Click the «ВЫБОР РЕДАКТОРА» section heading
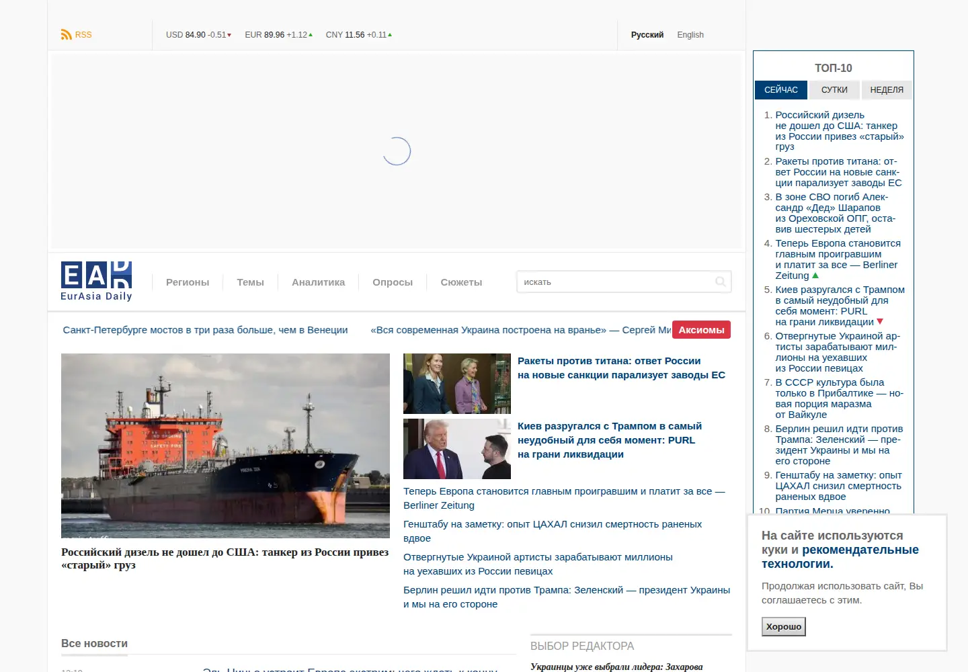This screenshot has height=672, width=968. click(582, 646)
